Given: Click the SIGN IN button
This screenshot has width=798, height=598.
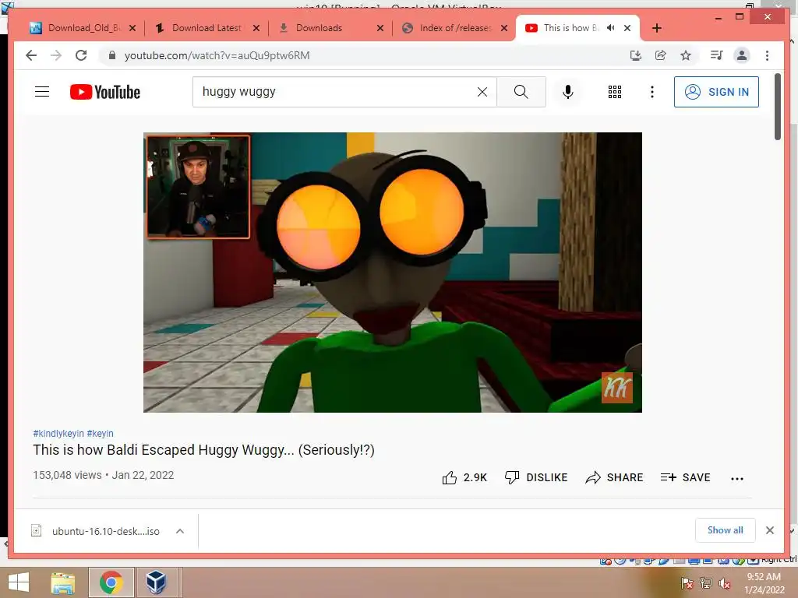Looking at the screenshot, I should pos(716,92).
